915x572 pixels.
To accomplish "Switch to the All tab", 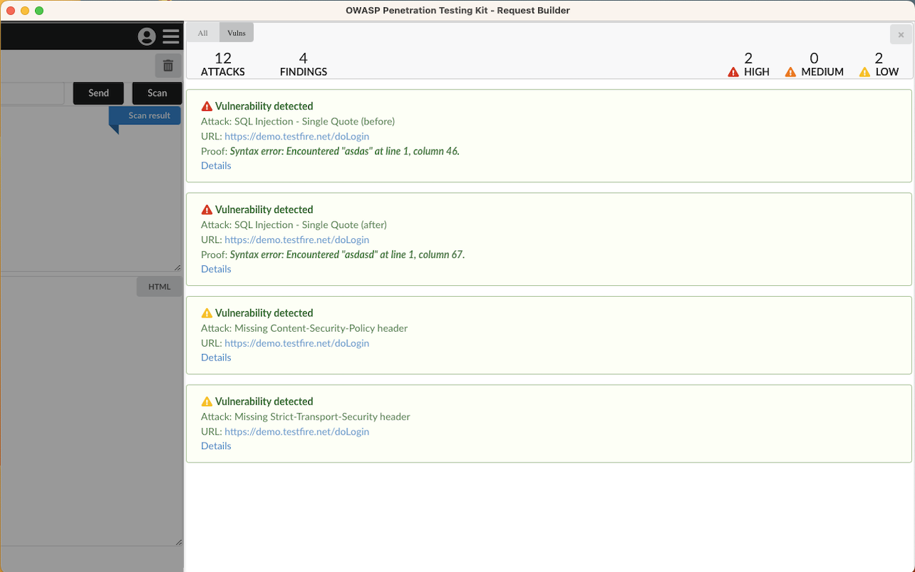I will pyautogui.click(x=203, y=33).
